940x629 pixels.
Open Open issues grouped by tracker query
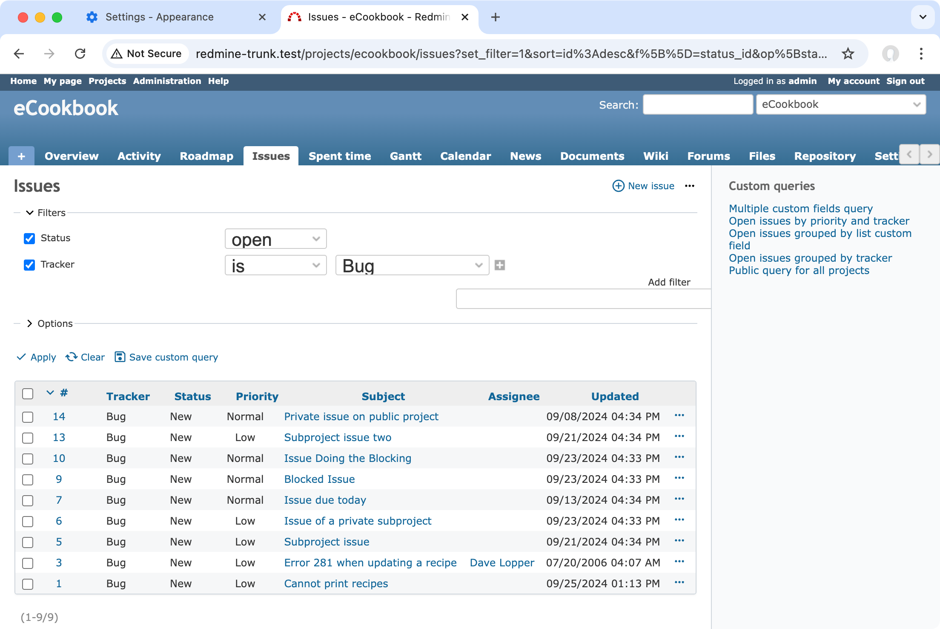[810, 258]
